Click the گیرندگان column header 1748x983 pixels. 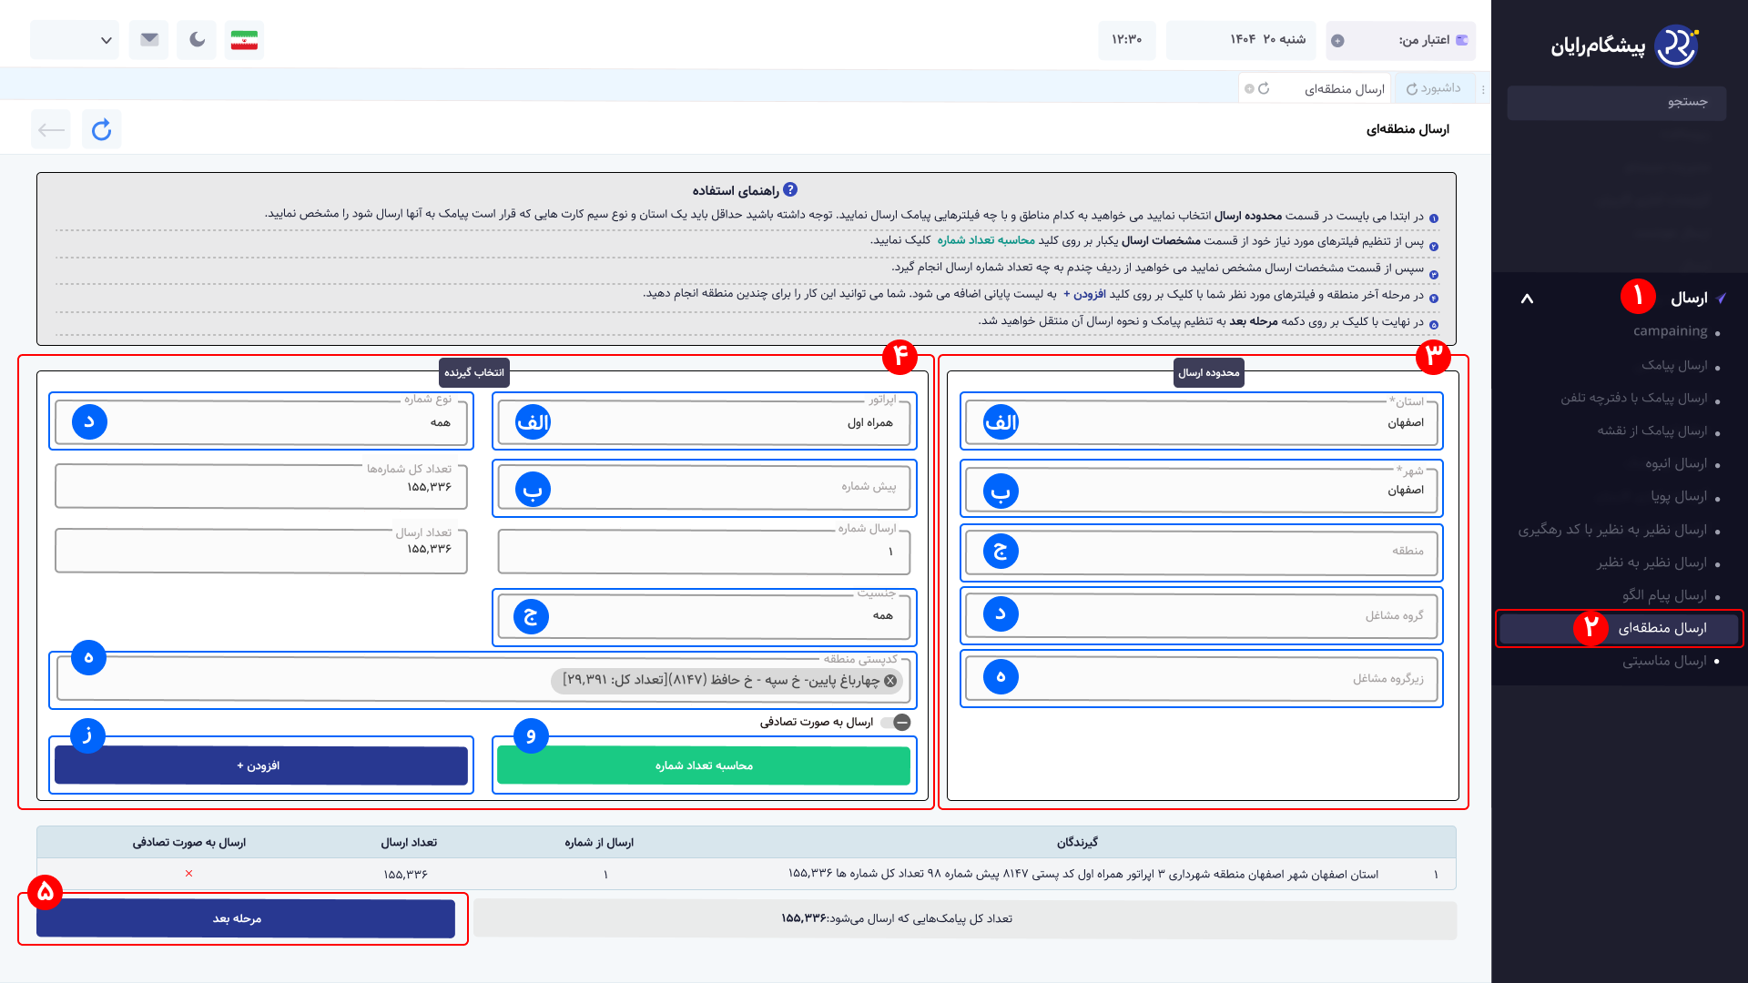[x=1077, y=843]
